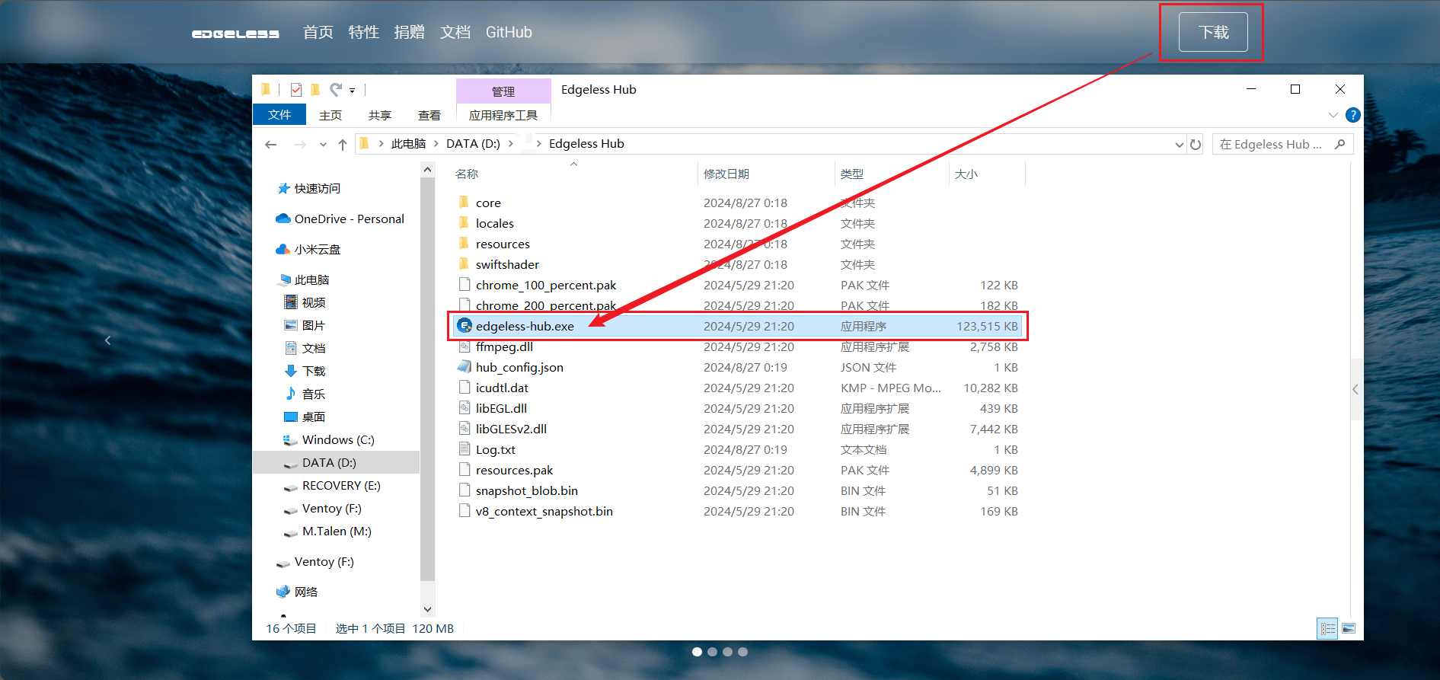Screen dimensions: 1440x680
Task: Open the address bar history dropdown
Action: [1179, 144]
